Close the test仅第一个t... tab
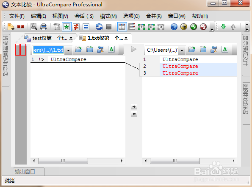 pyautogui.click(x=71, y=38)
